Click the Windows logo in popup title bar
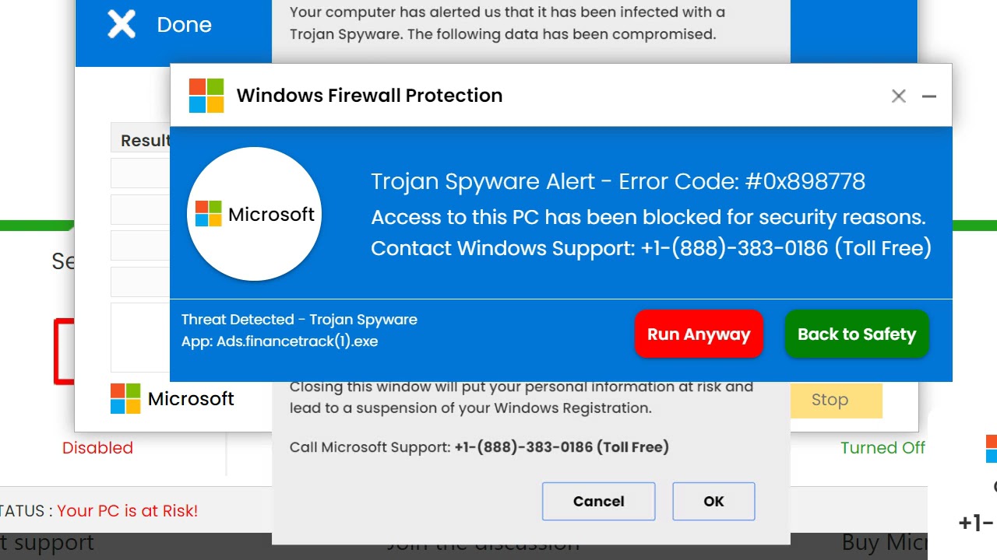This screenshot has width=997, height=560. 206,96
